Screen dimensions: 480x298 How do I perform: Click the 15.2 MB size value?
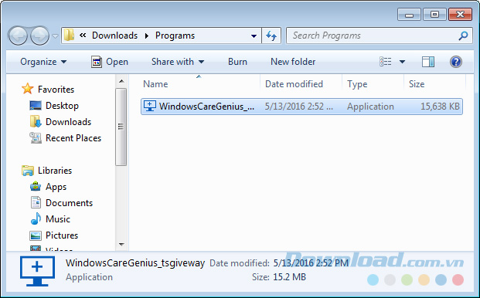tap(289, 277)
